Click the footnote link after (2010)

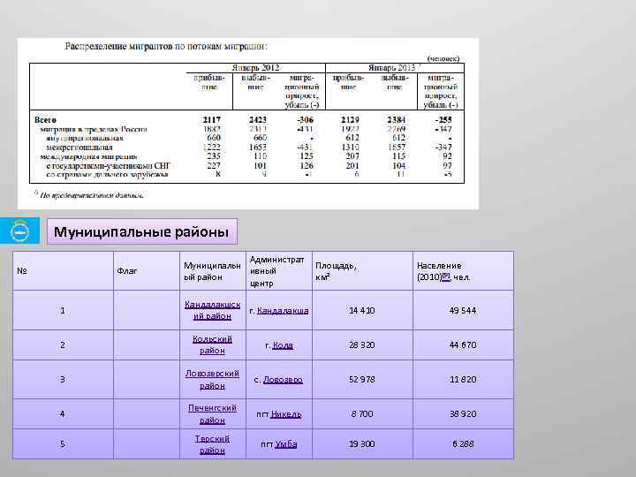coord(446,277)
